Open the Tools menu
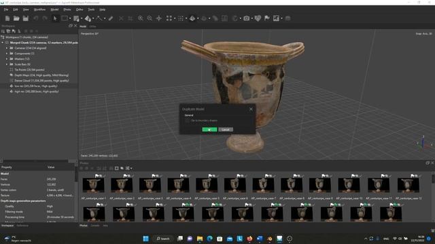 click(x=91, y=9)
